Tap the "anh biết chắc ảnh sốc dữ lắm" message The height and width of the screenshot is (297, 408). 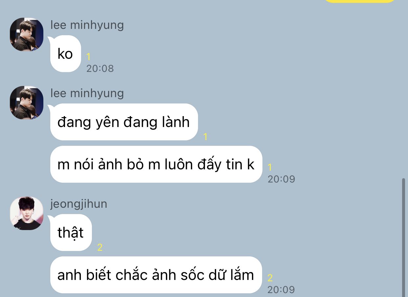156,275
